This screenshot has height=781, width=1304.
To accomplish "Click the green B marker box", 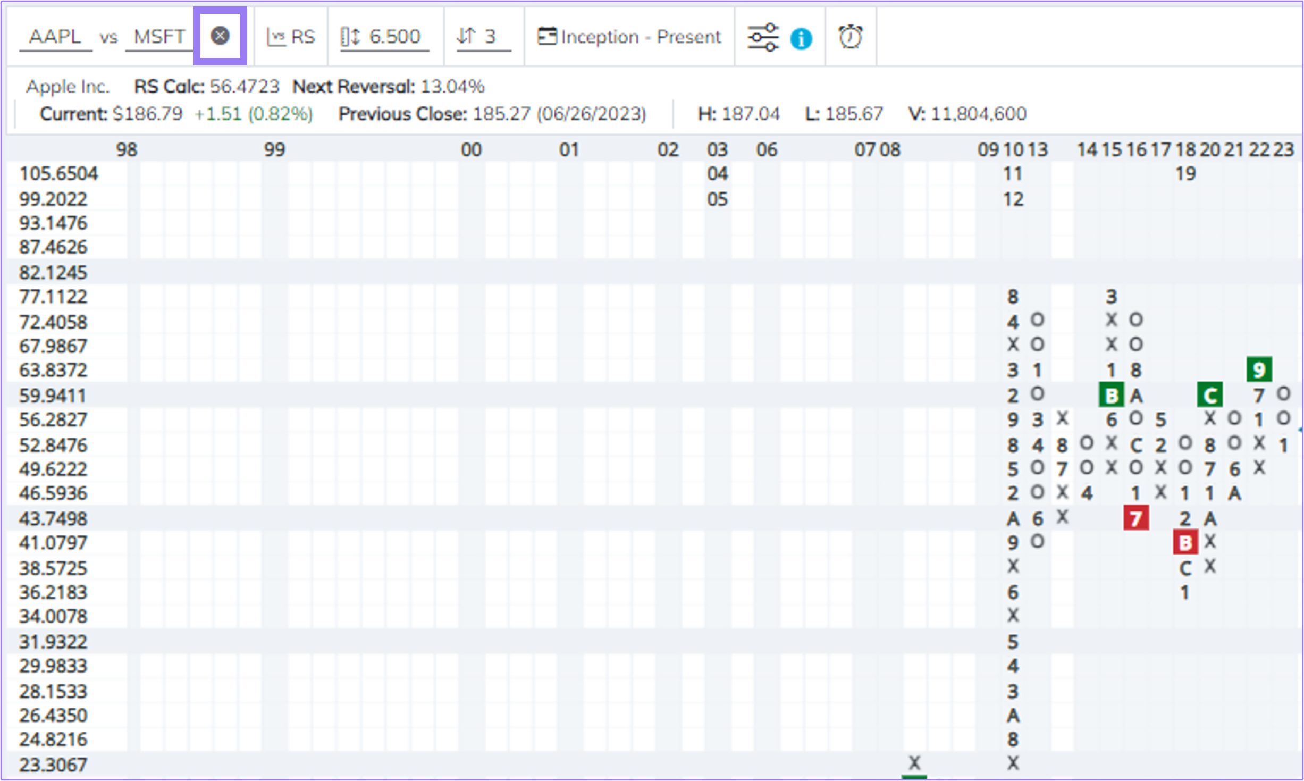I will tap(1111, 396).
